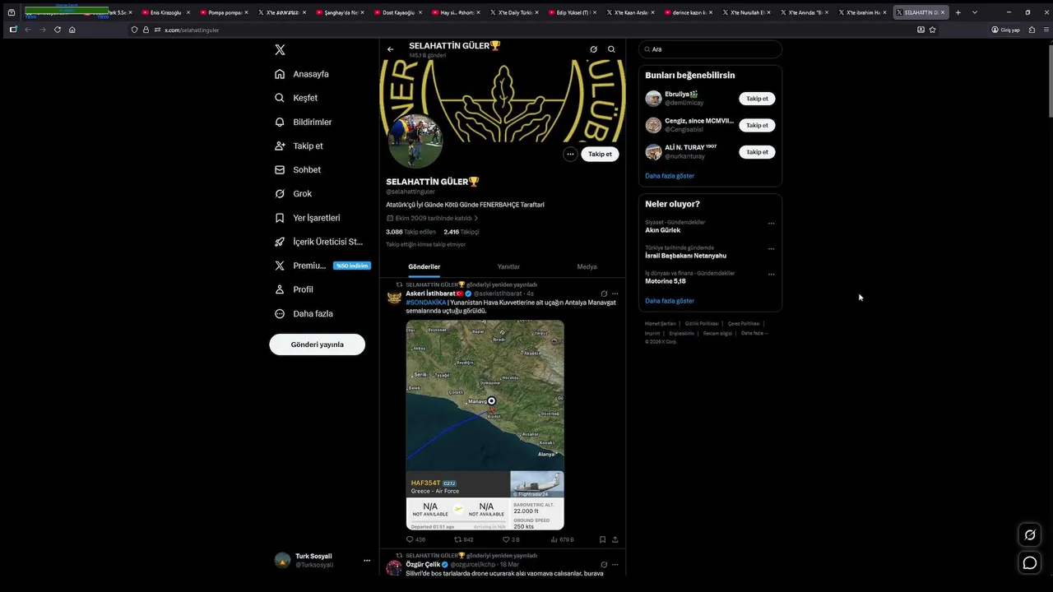Switch to Yanıtlar tab
The height and width of the screenshot is (592, 1053).
[x=508, y=266]
